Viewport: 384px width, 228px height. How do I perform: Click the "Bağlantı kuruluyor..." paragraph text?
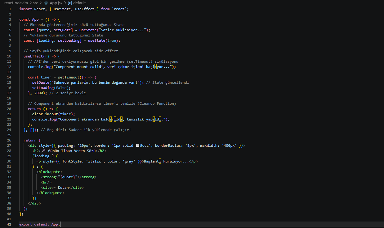[166, 161]
